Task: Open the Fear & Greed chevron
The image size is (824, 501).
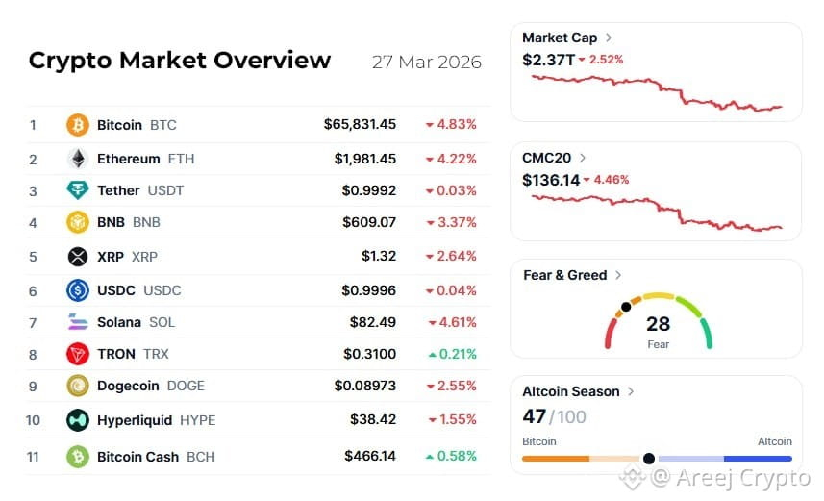Action: (618, 275)
